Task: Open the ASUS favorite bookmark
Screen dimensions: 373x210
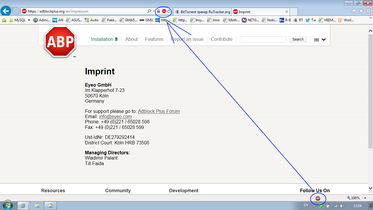Action: pyautogui.click(x=74, y=20)
